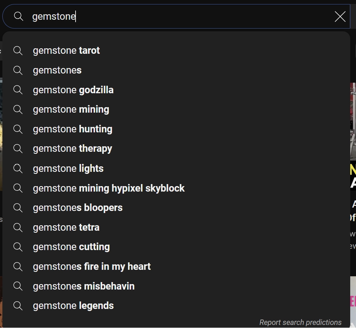The height and width of the screenshot is (328, 356).
Task: Click the magnifier icon beside "gemstone lights"
Action: click(x=18, y=168)
